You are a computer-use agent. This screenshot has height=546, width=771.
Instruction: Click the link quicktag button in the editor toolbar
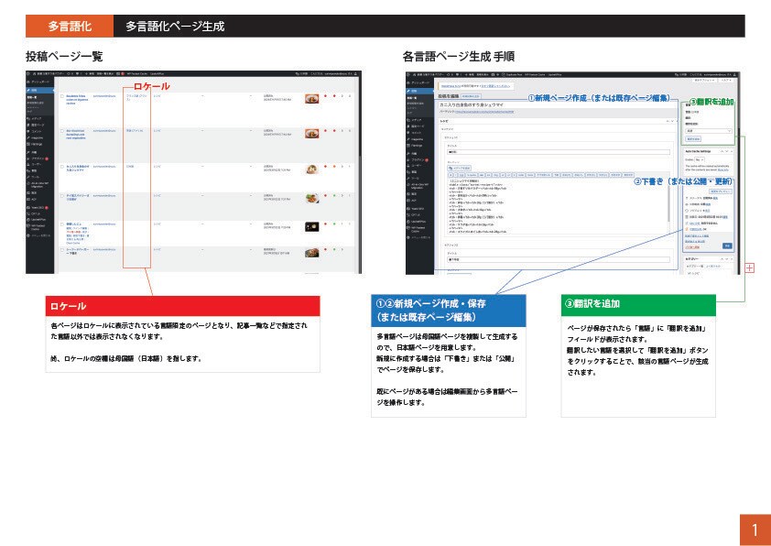462,175
